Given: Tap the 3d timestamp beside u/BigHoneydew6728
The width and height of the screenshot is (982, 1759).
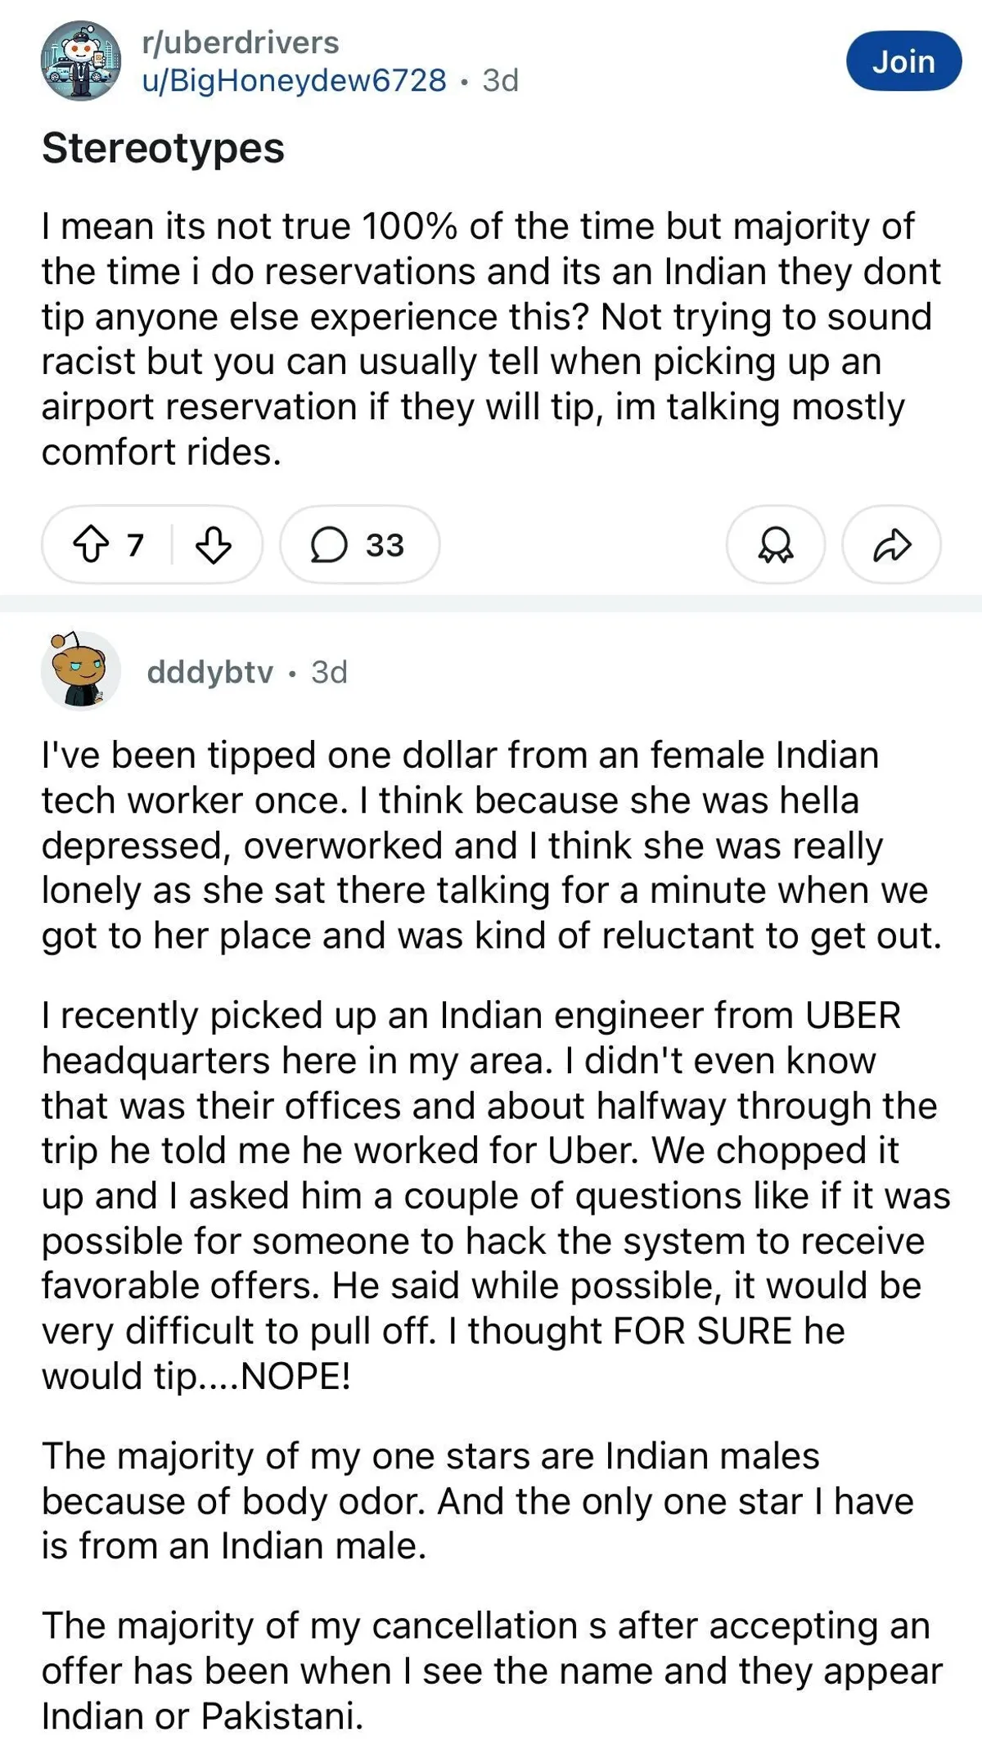Looking at the screenshot, I should click(x=501, y=80).
